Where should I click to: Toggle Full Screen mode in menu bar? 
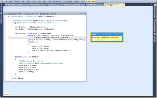click(x=90, y=1)
